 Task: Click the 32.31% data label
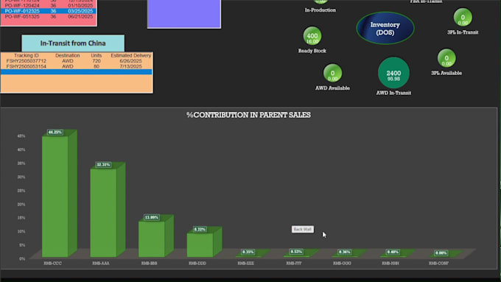[x=103, y=165]
